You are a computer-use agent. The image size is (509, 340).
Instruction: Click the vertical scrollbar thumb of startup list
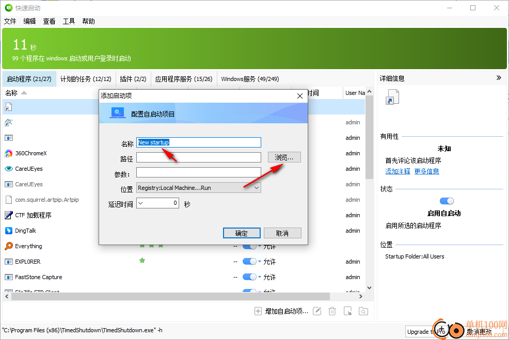(x=370, y=137)
